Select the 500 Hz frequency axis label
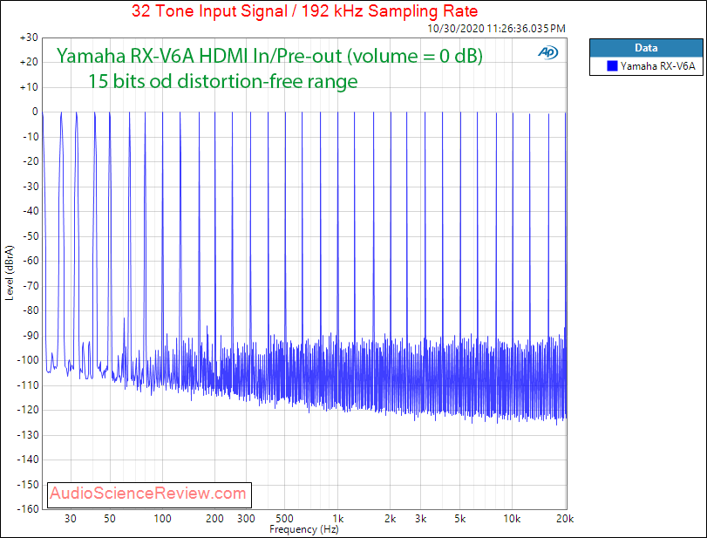 coord(284,519)
